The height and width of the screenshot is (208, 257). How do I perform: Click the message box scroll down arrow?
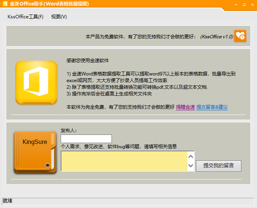pos(191,165)
